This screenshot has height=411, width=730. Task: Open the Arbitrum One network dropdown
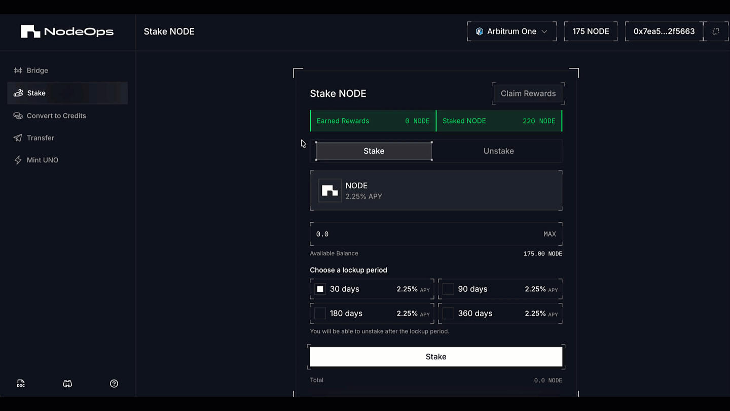[512, 31]
